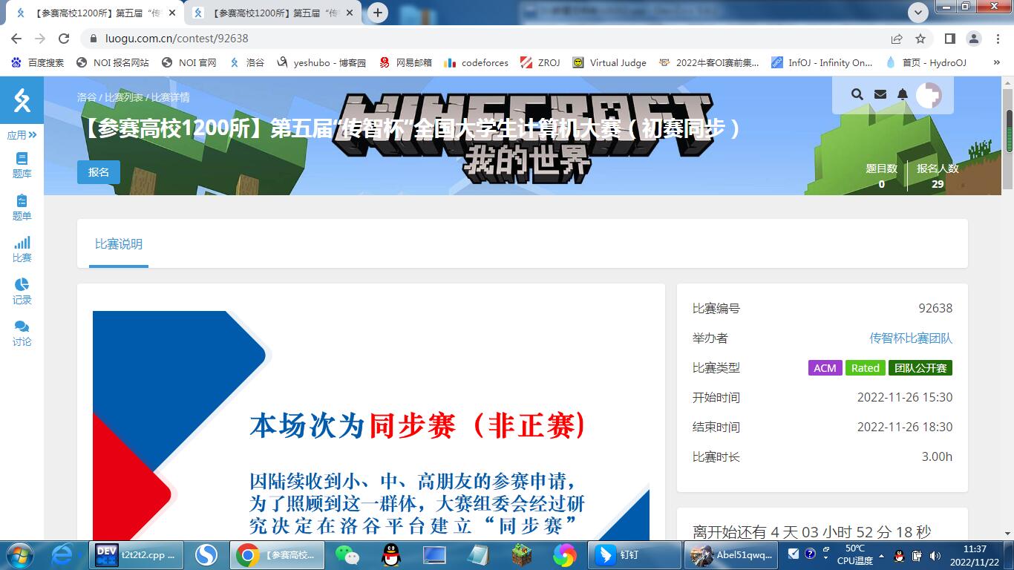Open NOI 报名网站 bookmark
The image size is (1014, 570).
(113, 63)
